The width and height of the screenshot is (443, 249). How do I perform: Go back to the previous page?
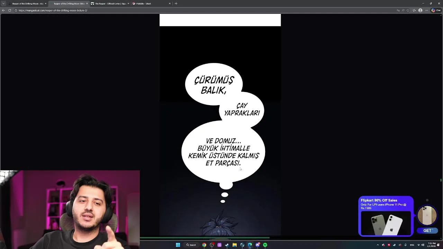pyautogui.click(x=3, y=10)
